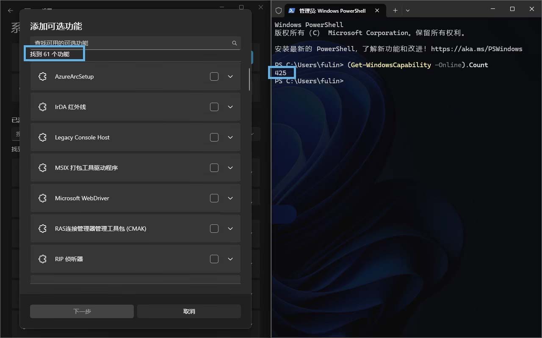Screen dimensions: 542x338
Task: Select the RIP 侦听器 checkbox
Action: pyautogui.click(x=214, y=259)
